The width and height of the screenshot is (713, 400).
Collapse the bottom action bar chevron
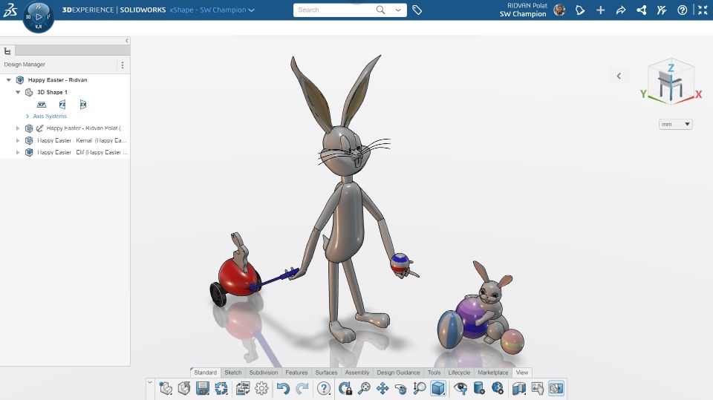point(149,383)
